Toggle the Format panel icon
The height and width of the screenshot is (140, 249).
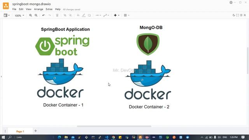(241, 15)
